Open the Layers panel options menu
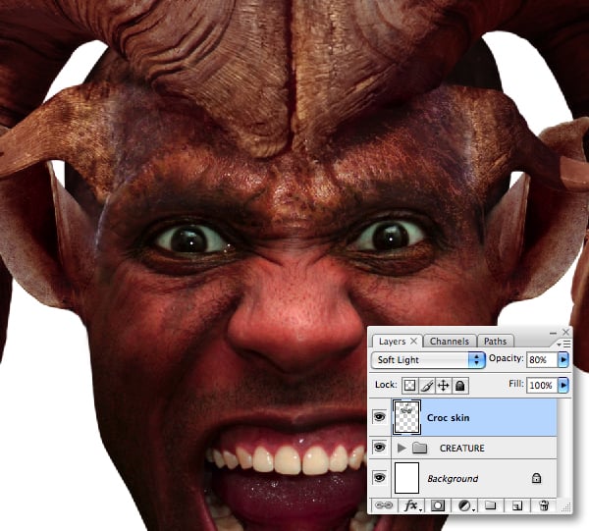Screen dimensions: 589x531 click(x=562, y=344)
